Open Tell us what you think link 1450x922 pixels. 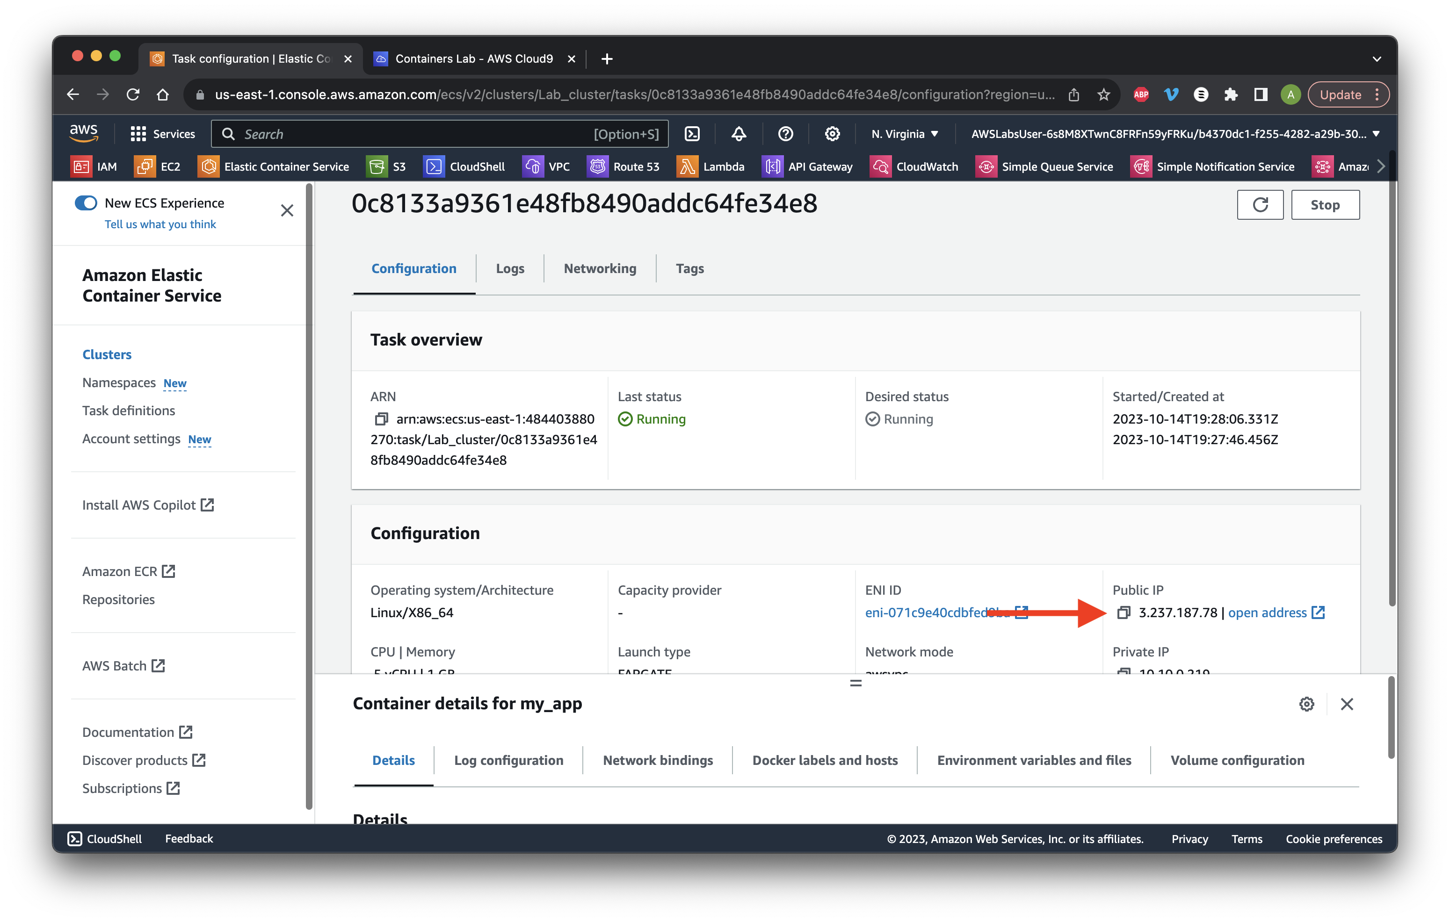point(160,224)
